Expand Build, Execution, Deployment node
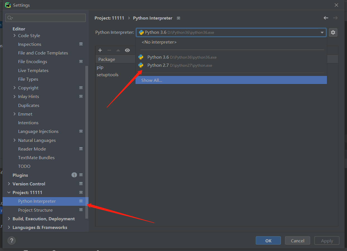This screenshot has width=347, height=251. coord(9,219)
